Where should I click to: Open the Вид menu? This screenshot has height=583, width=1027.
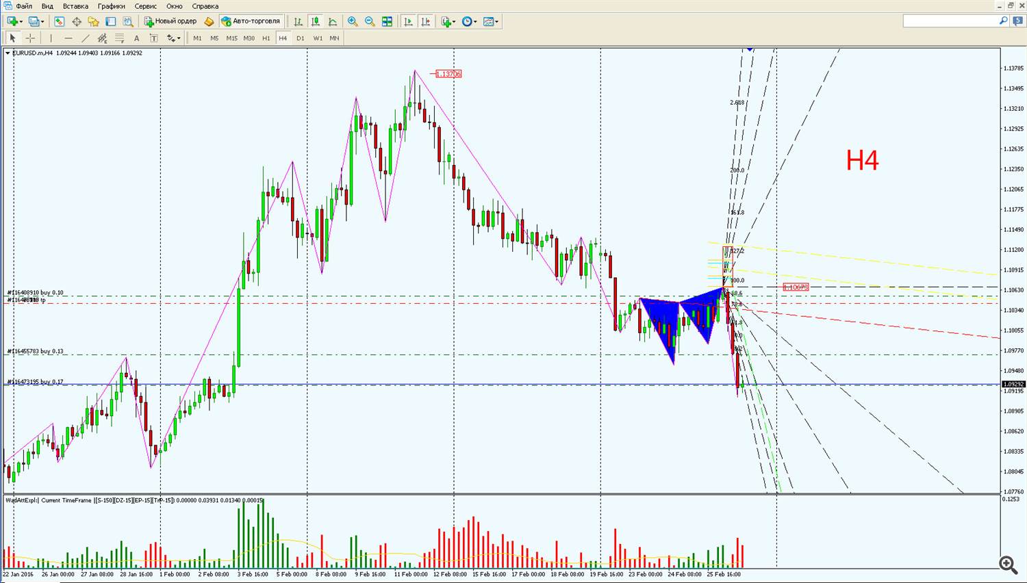tap(47, 6)
